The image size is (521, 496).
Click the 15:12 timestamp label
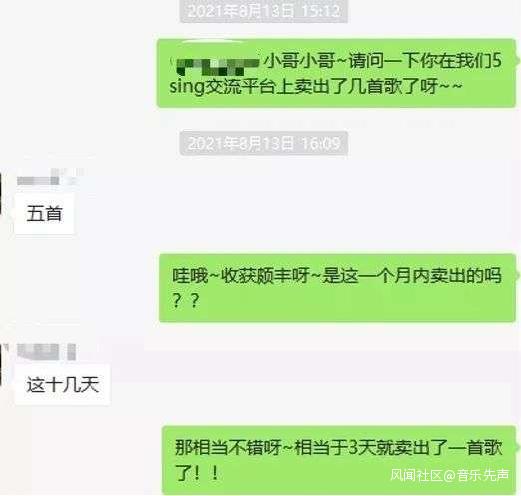coord(263,11)
